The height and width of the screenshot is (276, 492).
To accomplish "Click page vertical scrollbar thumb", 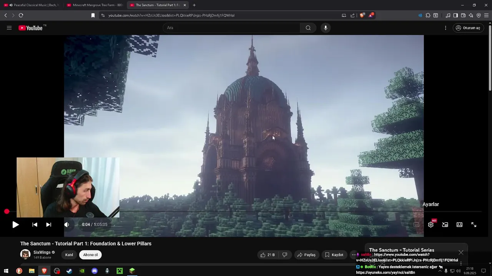I will pyautogui.click(x=490, y=58).
